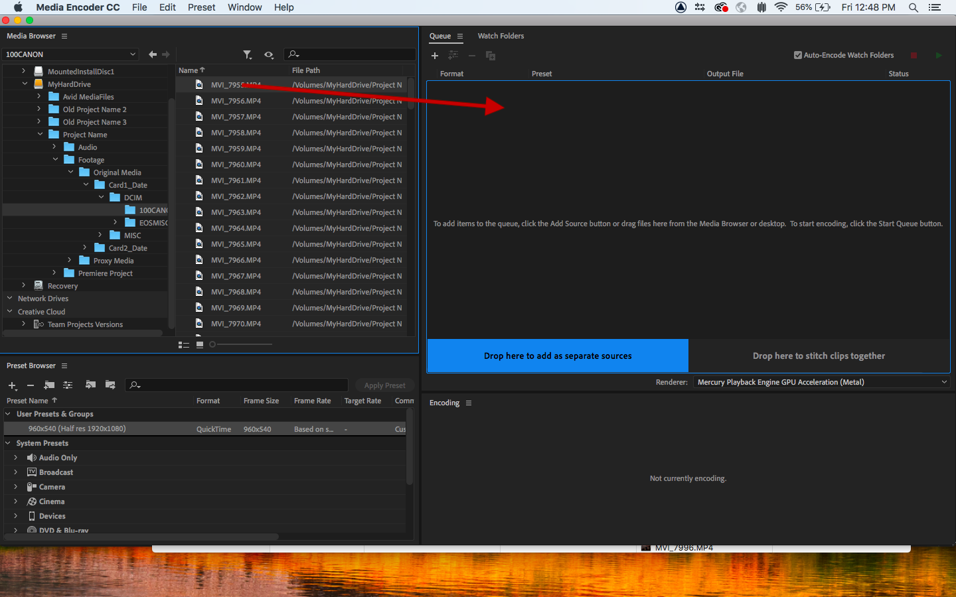Screen dimensions: 956x597
Task: Open the Renderer dropdown menu
Action: coord(944,381)
